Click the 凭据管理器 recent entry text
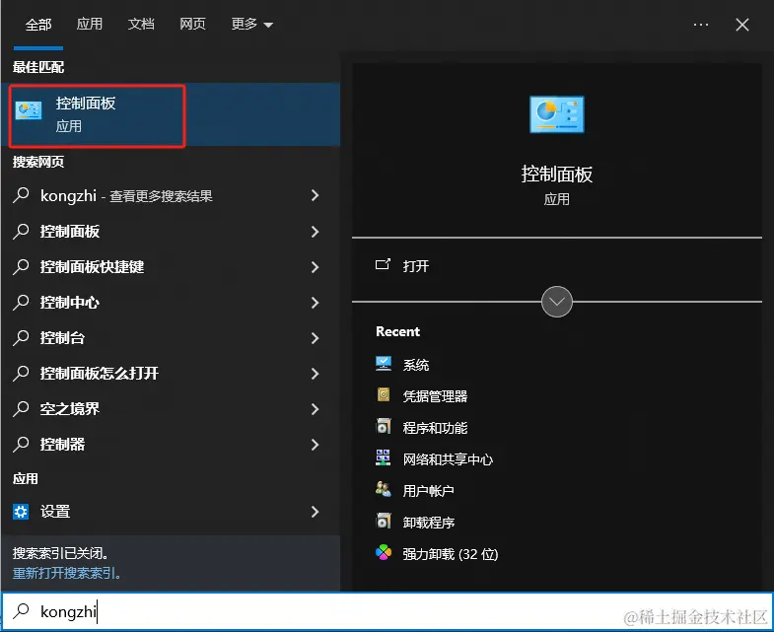The image size is (774, 632). tap(435, 396)
